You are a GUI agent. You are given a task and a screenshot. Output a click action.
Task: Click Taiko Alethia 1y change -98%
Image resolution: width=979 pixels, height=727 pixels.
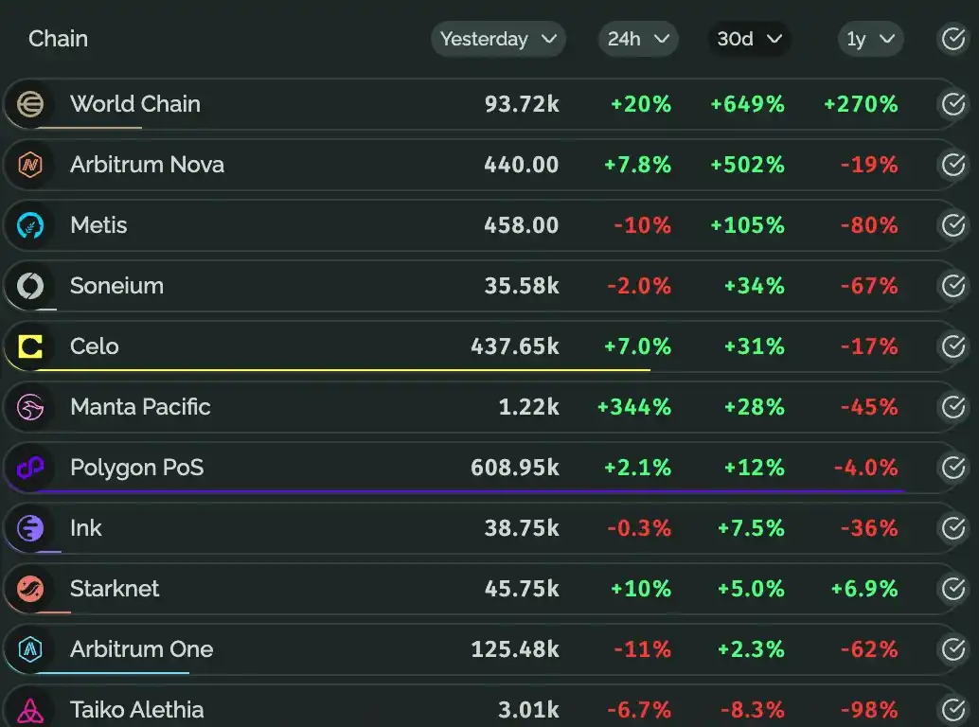point(869,709)
